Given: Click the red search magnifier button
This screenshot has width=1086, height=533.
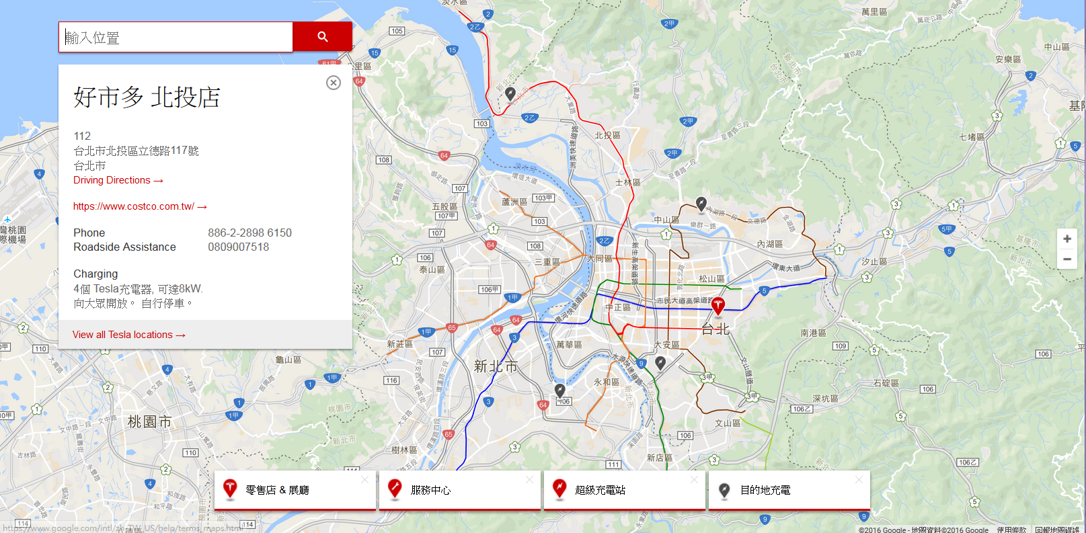Looking at the screenshot, I should point(322,37).
